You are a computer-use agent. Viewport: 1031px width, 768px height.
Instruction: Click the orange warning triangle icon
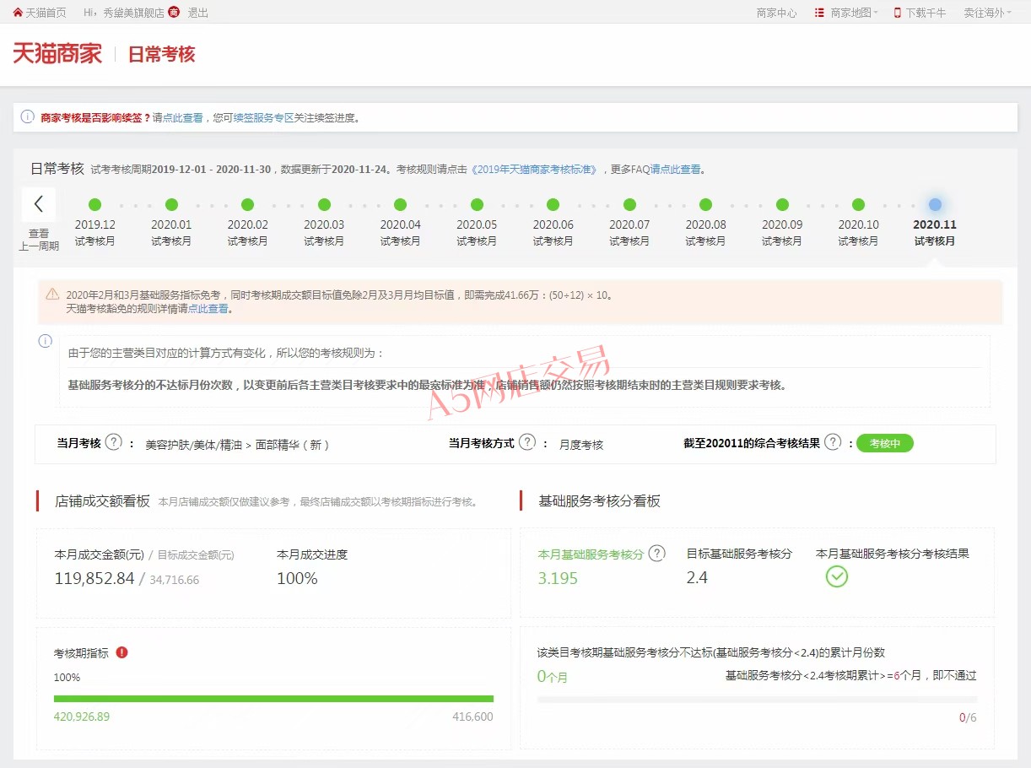(x=52, y=294)
